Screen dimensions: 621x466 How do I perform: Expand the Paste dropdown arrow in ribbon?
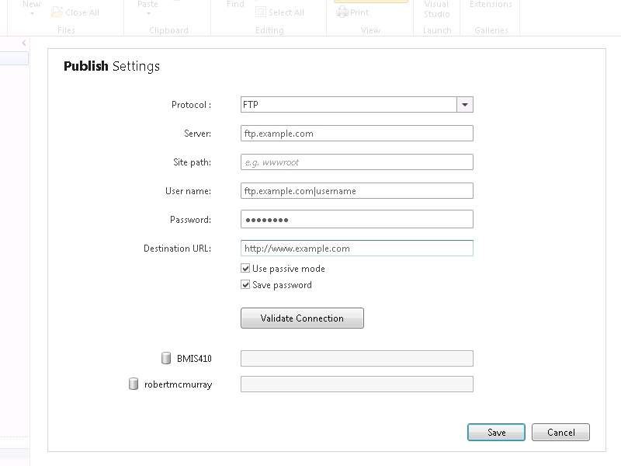pos(147,13)
